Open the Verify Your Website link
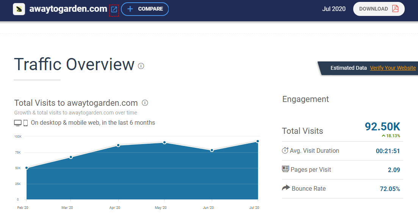Screen dimensions: 418x221 pos(393,68)
